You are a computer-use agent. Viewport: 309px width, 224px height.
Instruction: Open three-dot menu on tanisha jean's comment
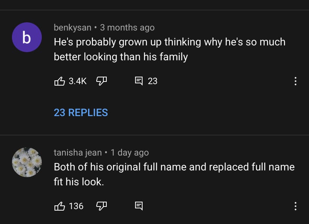(295, 206)
